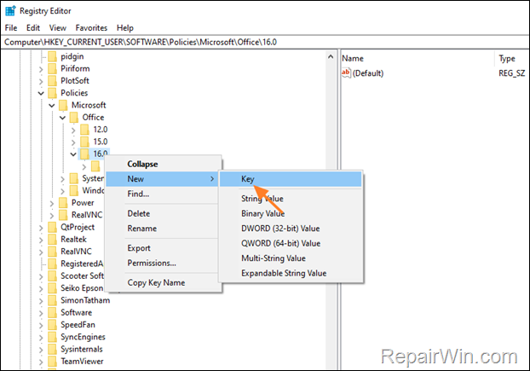Click the TeamViewer folder icon

tap(52, 362)
